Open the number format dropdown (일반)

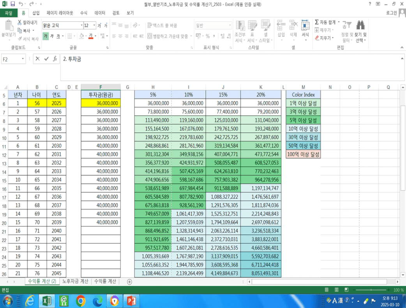coord(230,26)
